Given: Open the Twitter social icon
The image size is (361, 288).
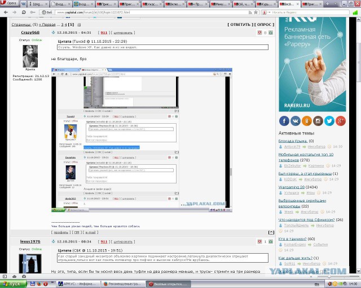Looking at the screenshot, I should click(329, 121).
